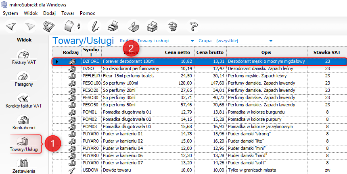
Task: Click 'Tylko w granicach miasta' description
Action: 266,170
